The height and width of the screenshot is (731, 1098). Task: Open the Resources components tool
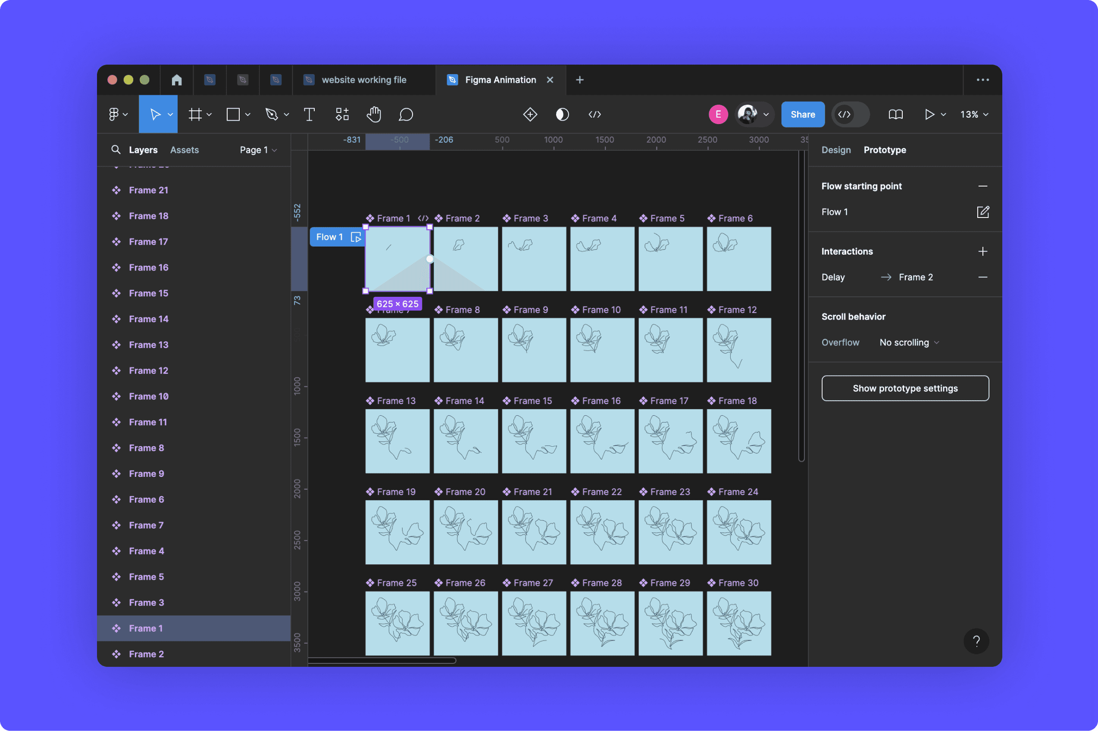[342, 114]
